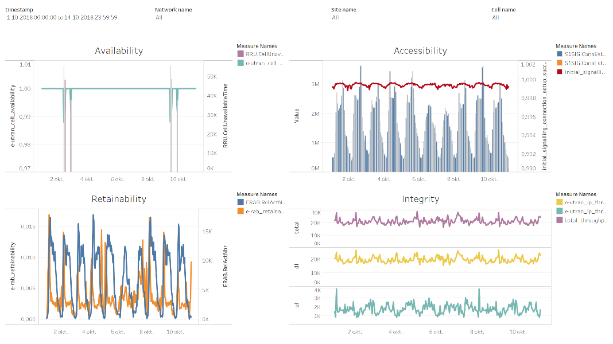The width and height of the screenshot is (613, 344).
Task: Click the 10 okt. date under the Availability chart
Action: [x=179, y=179]
